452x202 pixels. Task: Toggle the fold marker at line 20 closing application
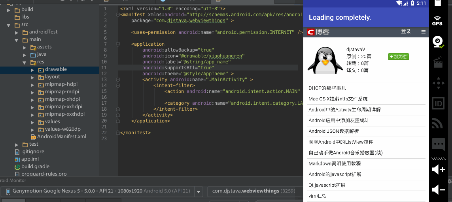pos(117,121)
